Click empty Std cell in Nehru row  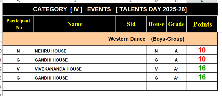coord(131,50)
